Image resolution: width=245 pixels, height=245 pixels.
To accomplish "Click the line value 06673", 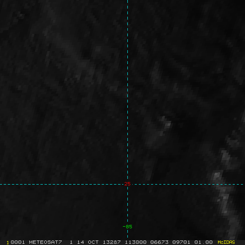I will 159,242.
